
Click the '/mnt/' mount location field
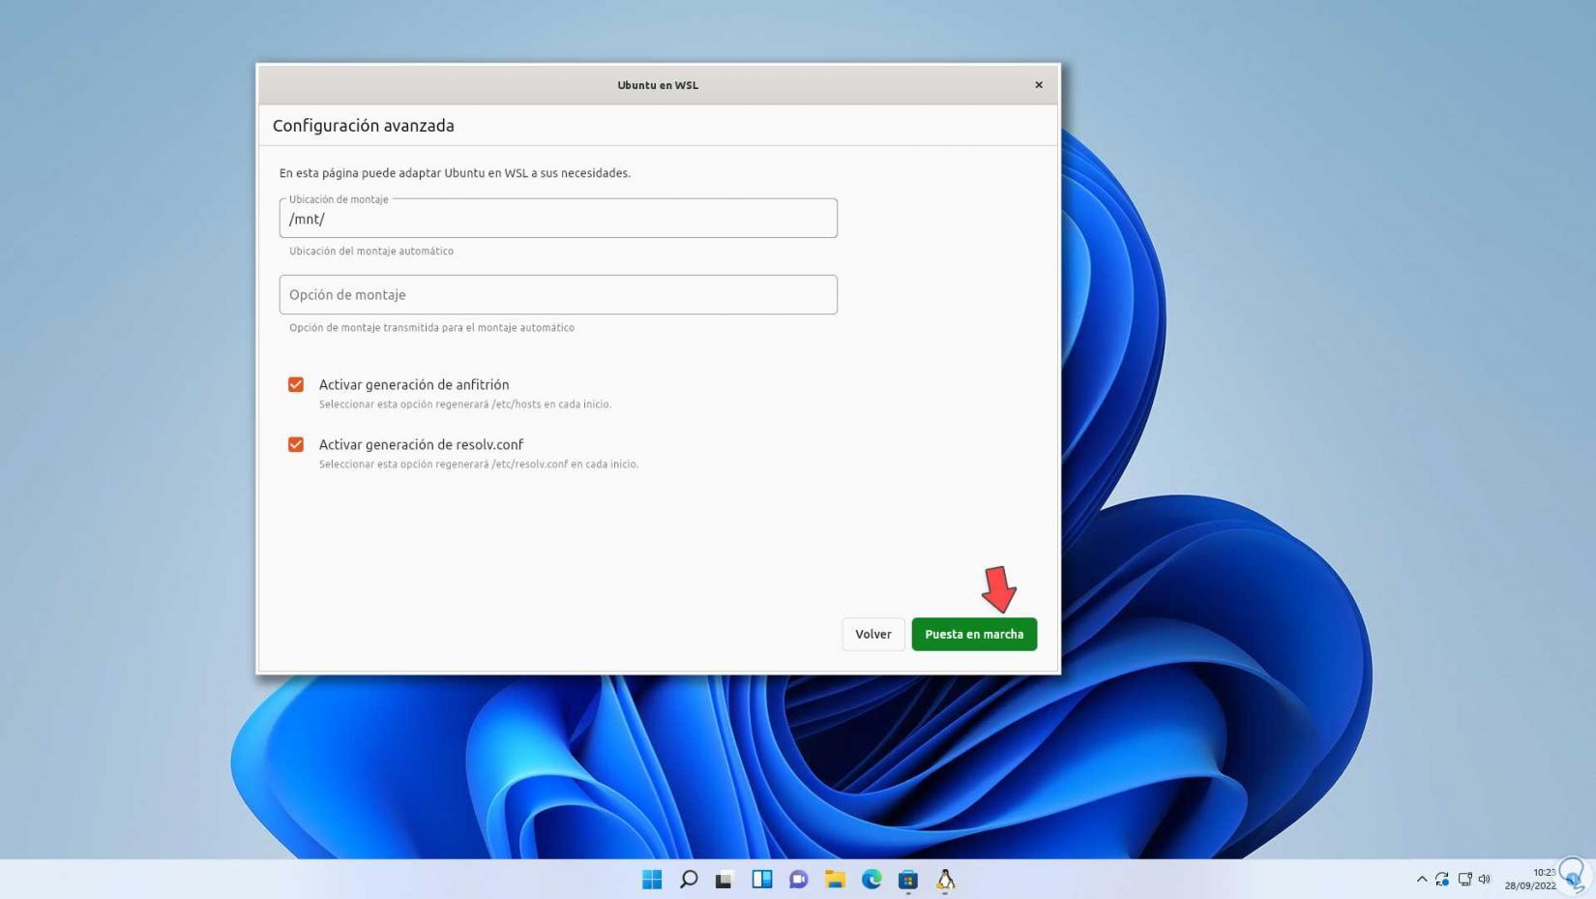click(558, 218)
